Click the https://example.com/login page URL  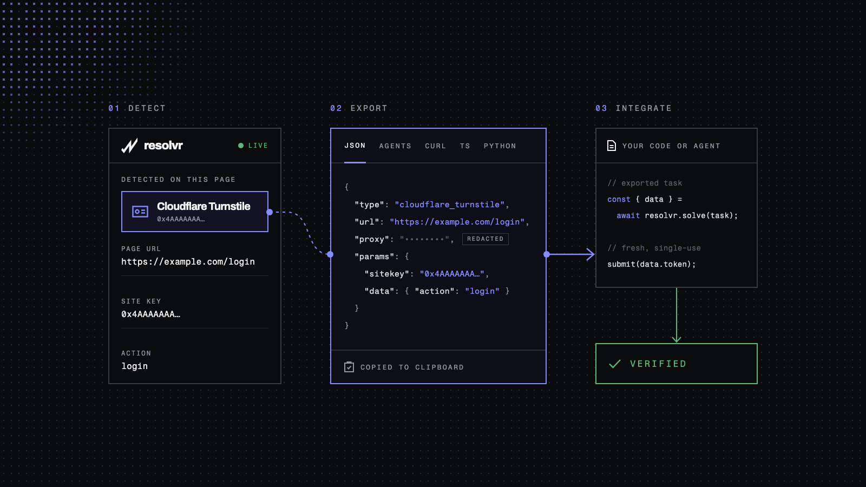pyautogui.click(x=188, y=262)
